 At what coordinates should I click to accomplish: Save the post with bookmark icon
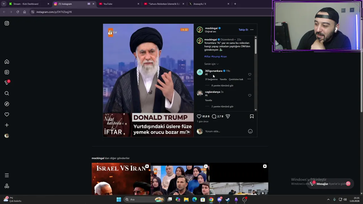(x=252, y=116)
